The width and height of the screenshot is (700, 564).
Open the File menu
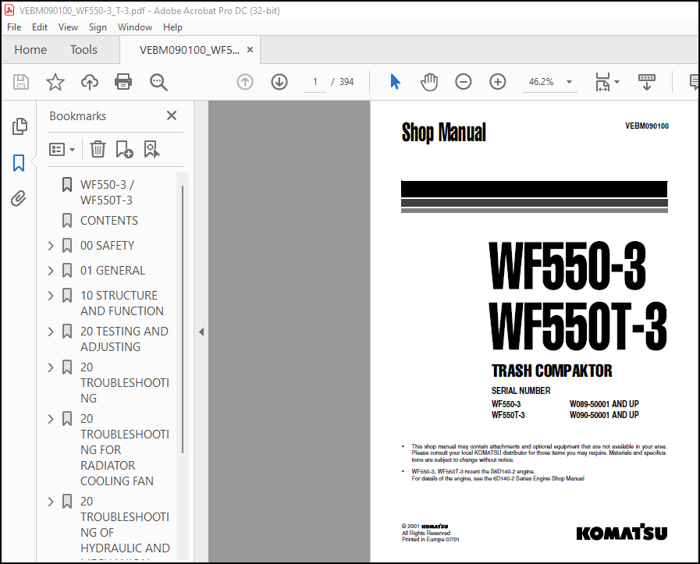pyautogui.click(x=14, y=27)
